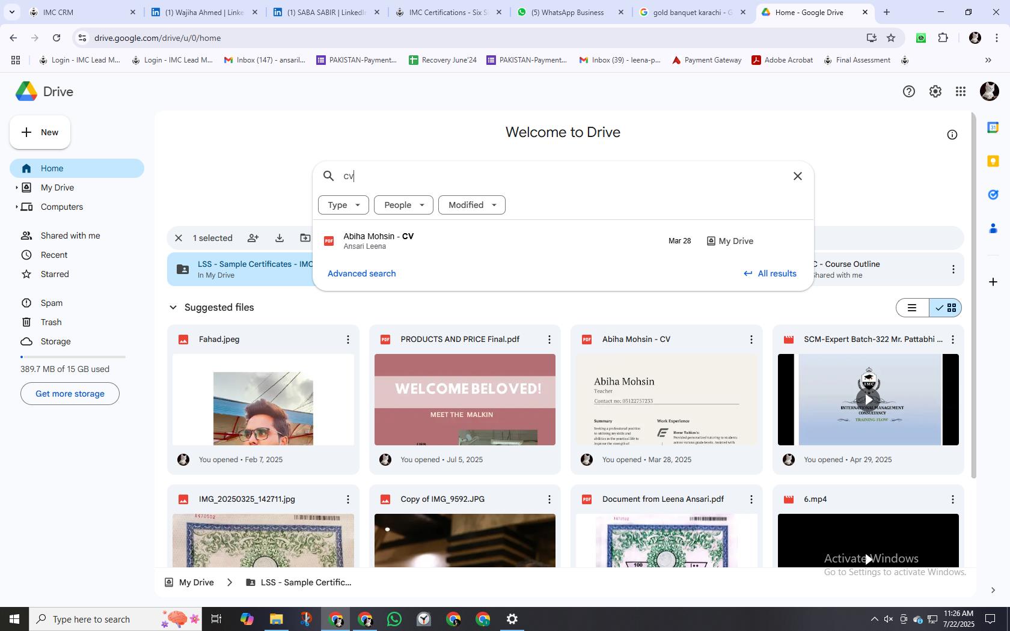Expand Computers tree arrow
The image size is (1010, 631).
click(x=16, y=207)
